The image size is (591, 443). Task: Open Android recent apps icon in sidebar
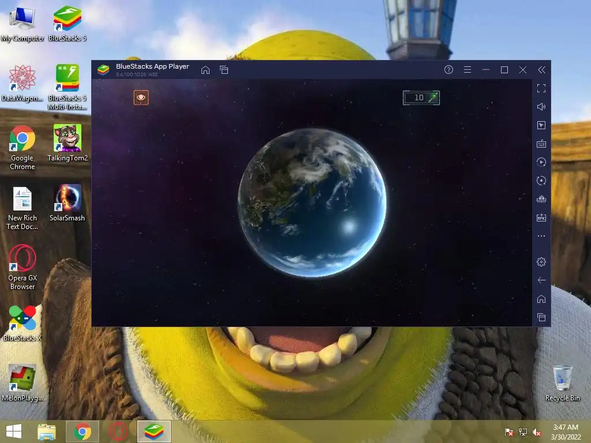[x=541, y=317]
